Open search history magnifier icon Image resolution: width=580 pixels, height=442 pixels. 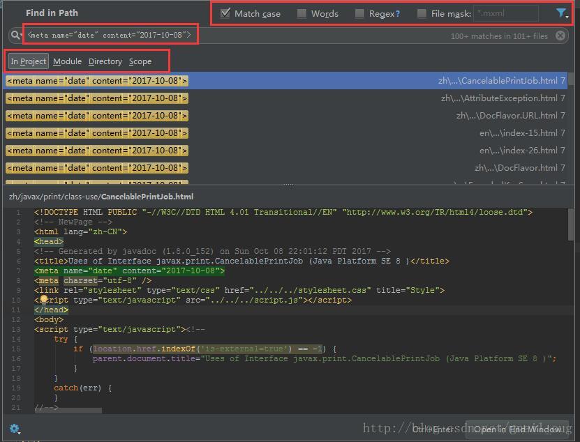(x=15, y=35)
